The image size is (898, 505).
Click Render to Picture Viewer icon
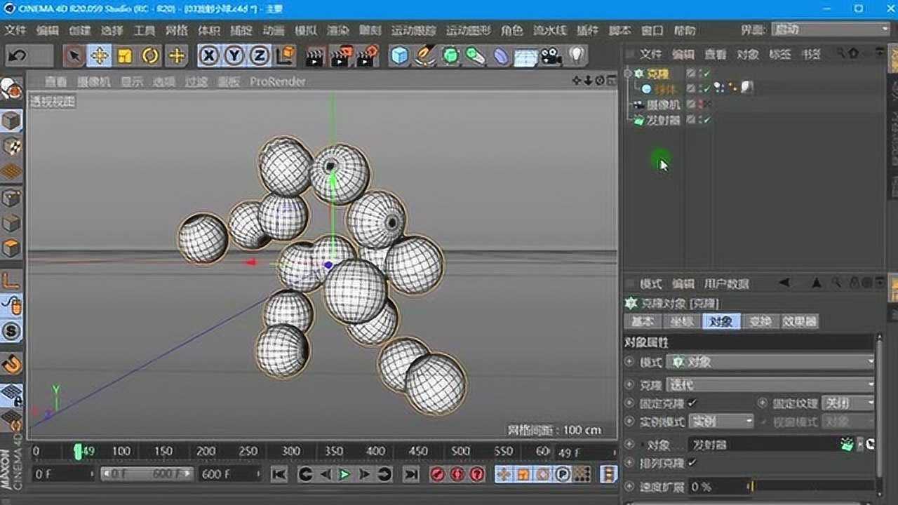tap(341, 55)
